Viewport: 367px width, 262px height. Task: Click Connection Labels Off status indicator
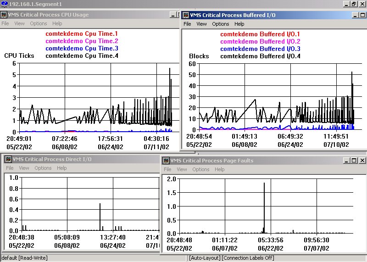(248, 258)
